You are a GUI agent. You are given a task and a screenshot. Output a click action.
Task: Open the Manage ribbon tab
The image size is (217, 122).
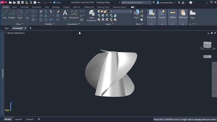(x=56, y=7)
